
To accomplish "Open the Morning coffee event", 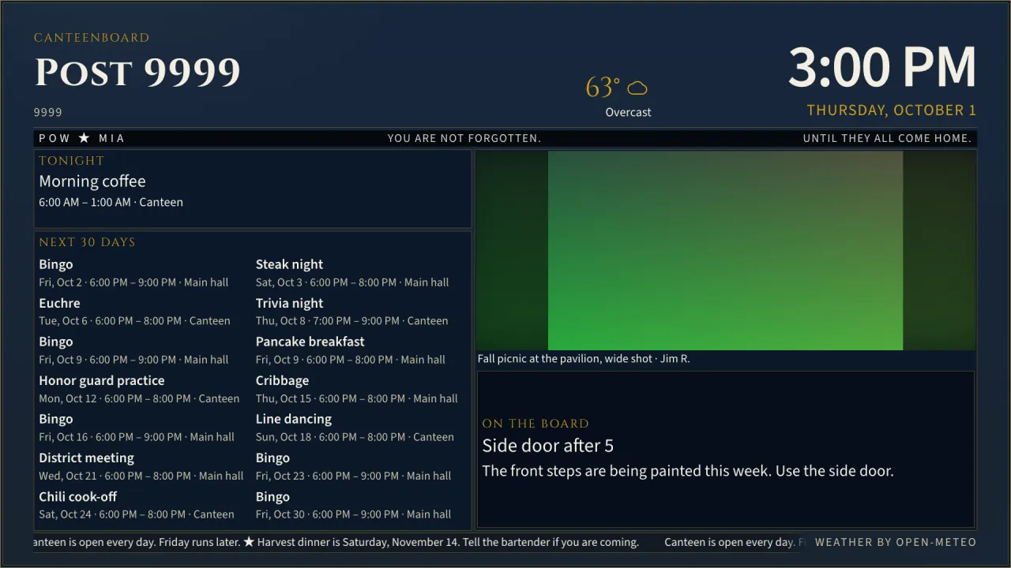I will coord(92,181).
